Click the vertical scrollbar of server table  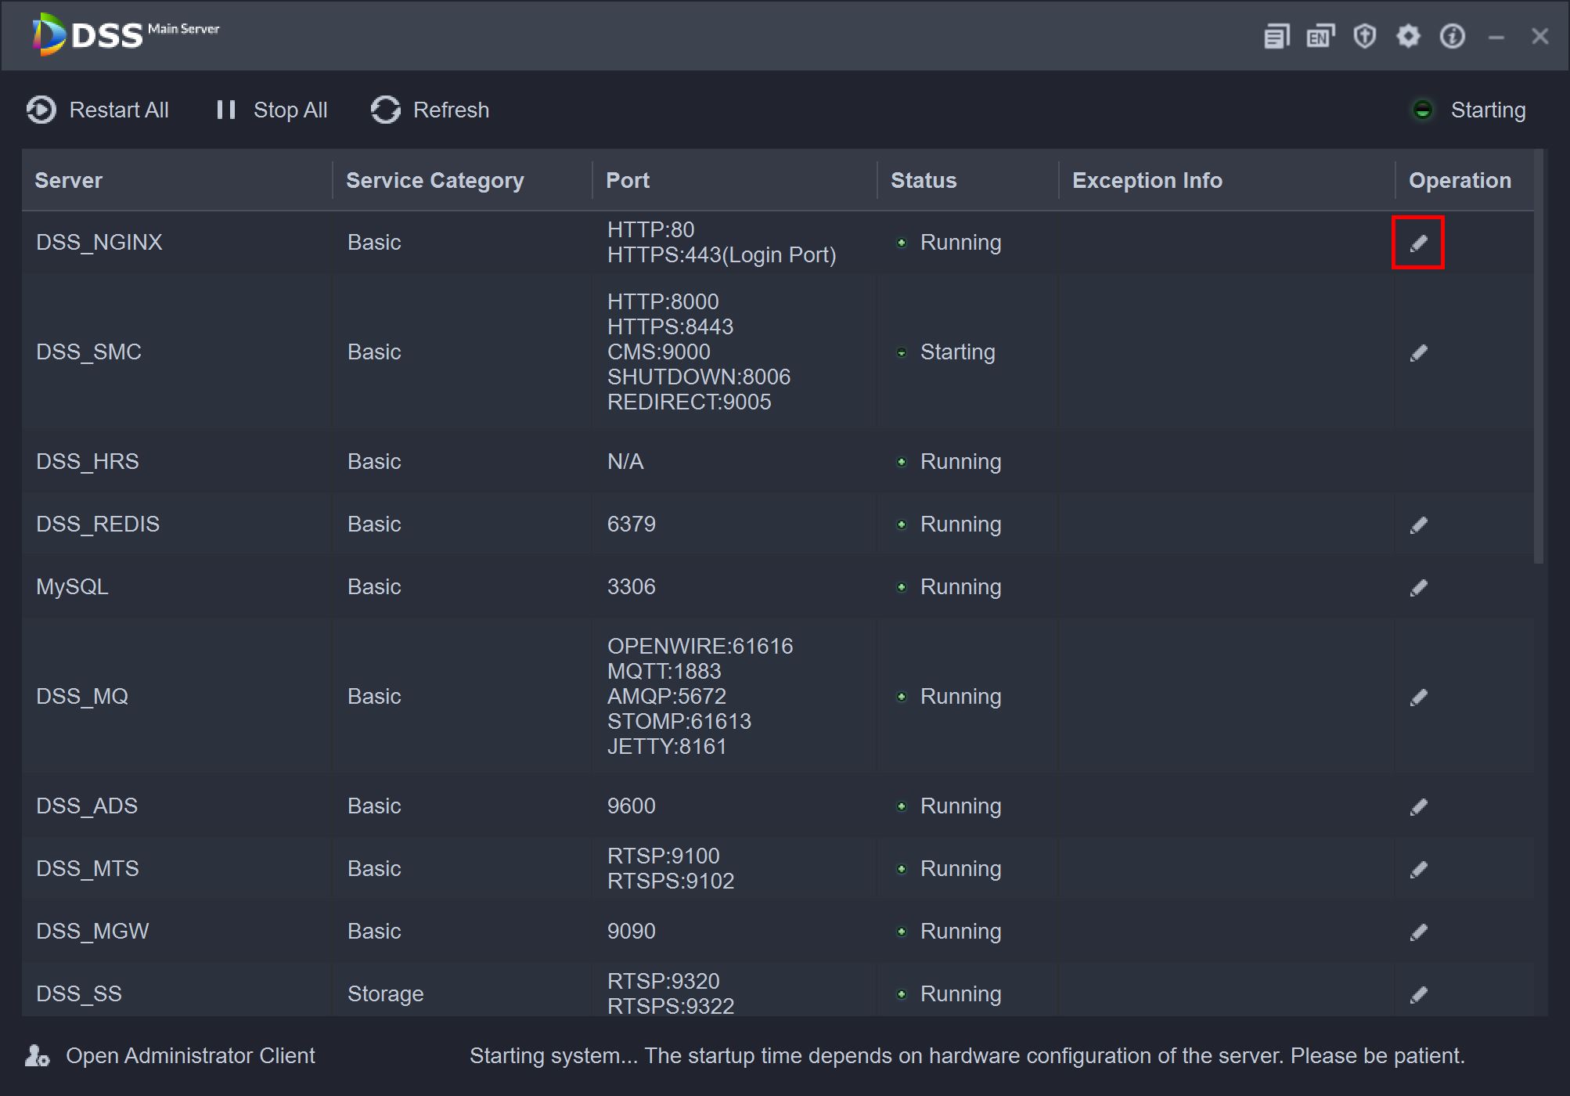[1539, 356]
